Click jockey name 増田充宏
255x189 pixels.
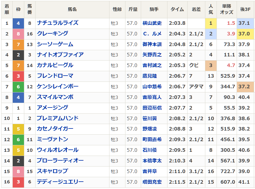(x=152, y=182)
